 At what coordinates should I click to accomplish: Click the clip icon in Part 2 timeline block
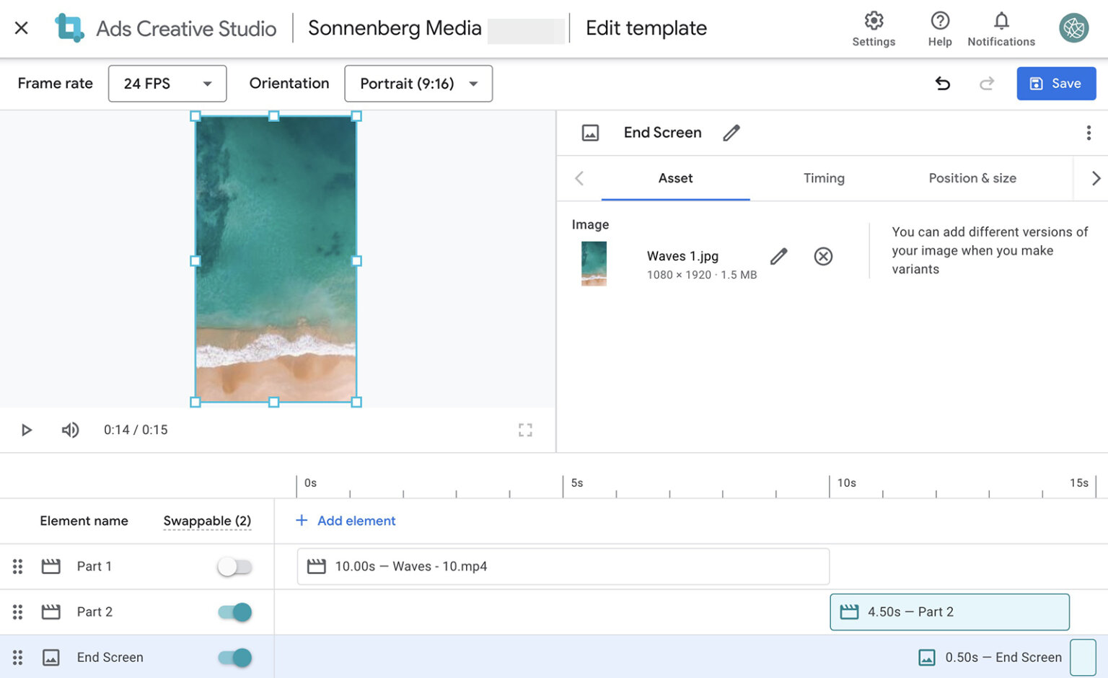(x=850, y=612)
